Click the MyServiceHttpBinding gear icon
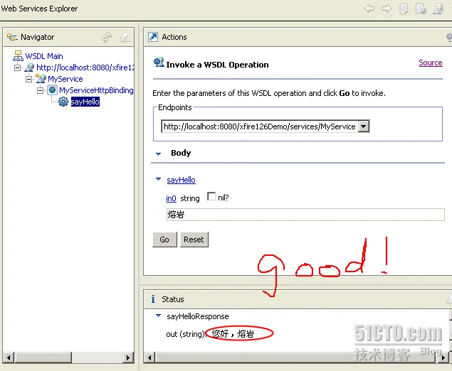Image resolution: width=452 pixels, height=371 pixels. point(52,90)
